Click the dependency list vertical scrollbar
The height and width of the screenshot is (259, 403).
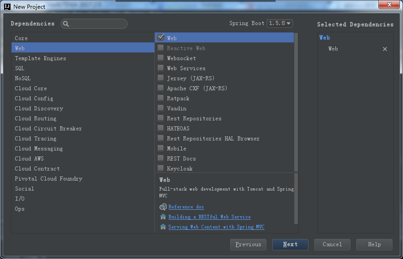[296, 102]
